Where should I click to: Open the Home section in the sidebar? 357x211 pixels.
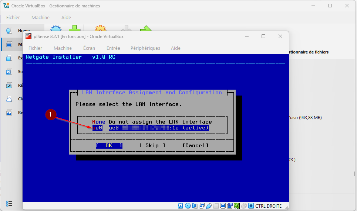click(22, 31)
